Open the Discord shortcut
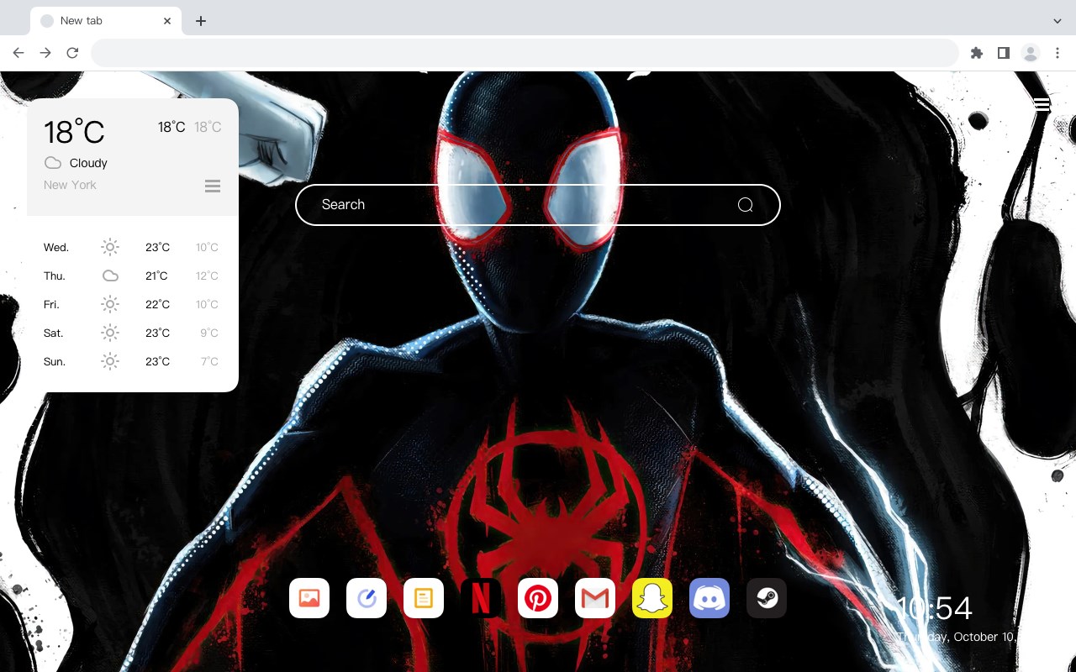 pyautogui.click(x=709, y=598)
